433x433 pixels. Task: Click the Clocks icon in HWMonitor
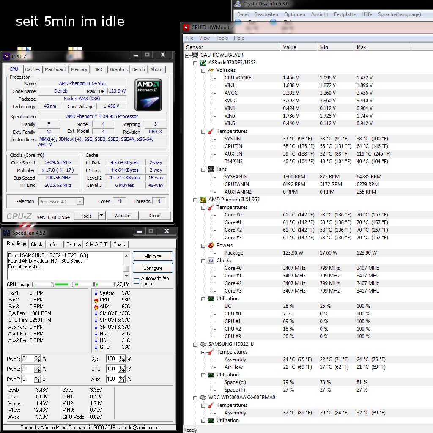click(211, 260)
